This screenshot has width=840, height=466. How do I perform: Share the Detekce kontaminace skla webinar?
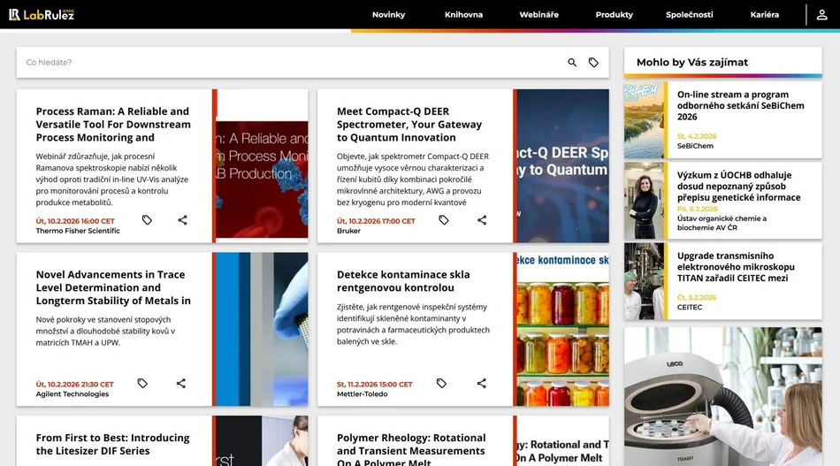[482, 384]
